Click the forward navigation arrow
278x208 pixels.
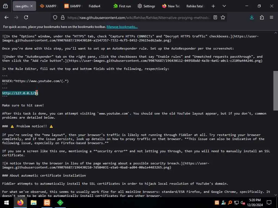pyautogui.click(x=16, y=17)
